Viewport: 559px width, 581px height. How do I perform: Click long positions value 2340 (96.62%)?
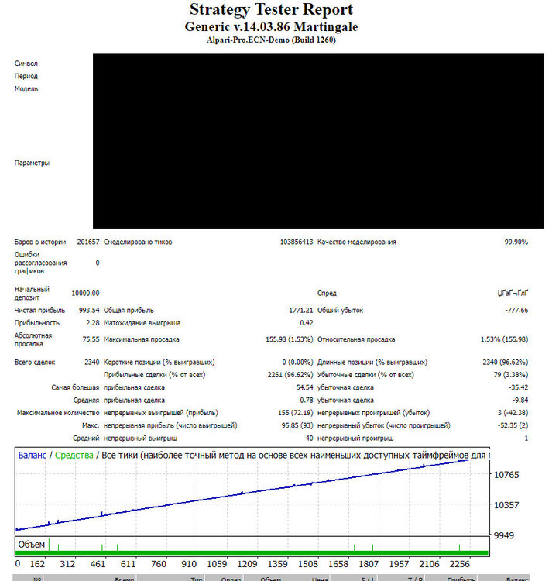506,362
